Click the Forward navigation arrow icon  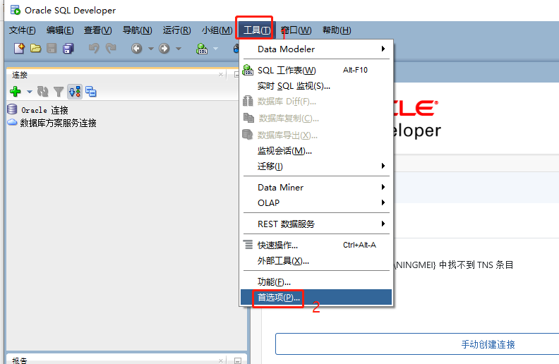(164, 49)
